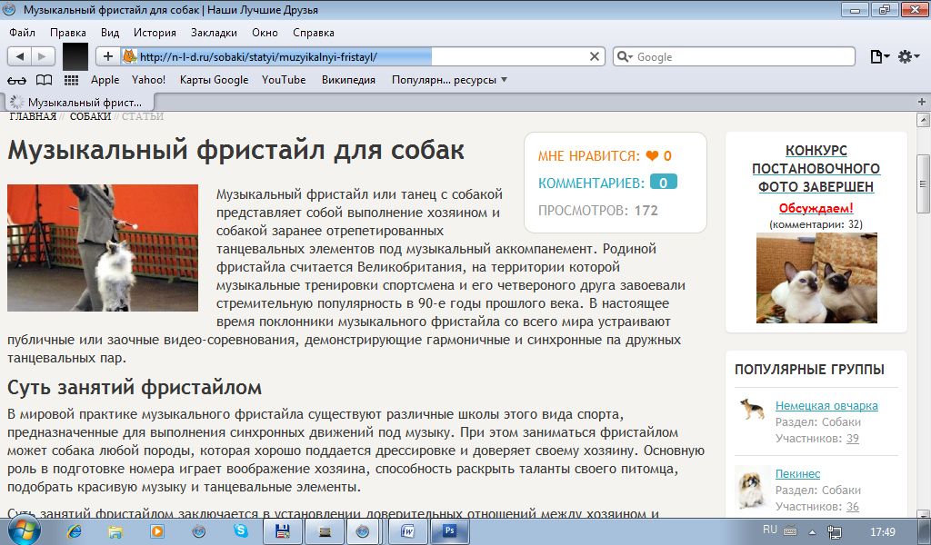This screenshot has height=545, width=931.
Task: Open the Вид menu
Action: click(x=110, y=33)
